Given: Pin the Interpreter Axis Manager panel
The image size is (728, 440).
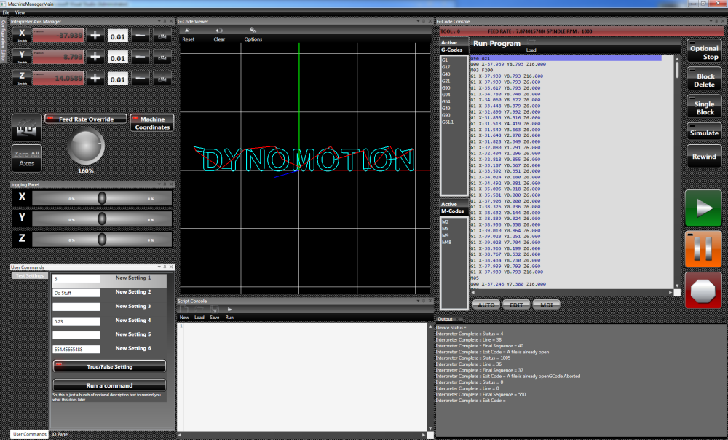Looking at the screenshot, I should pos(165,21).
